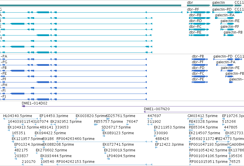Click EST EK211953.5prime
The height and width of the screenshot is (166, 244).
coord(170,127)
